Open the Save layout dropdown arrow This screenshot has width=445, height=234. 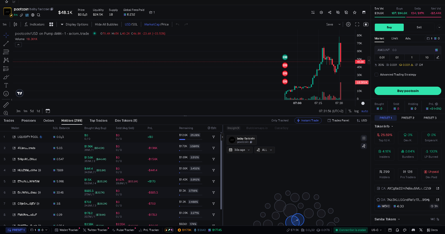point(339,24)
